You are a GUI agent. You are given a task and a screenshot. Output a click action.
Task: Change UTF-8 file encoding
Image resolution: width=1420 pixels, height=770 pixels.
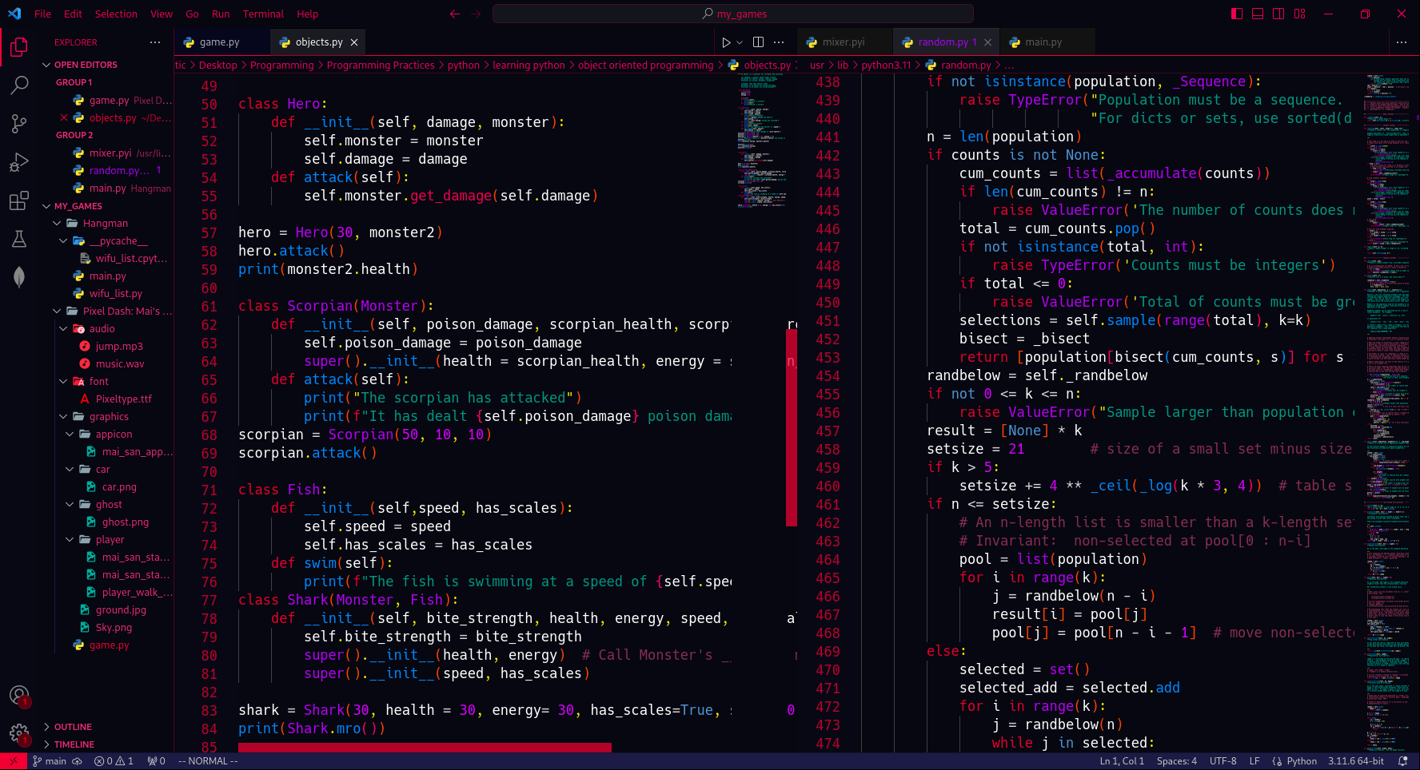click(x=1223, y=761)
